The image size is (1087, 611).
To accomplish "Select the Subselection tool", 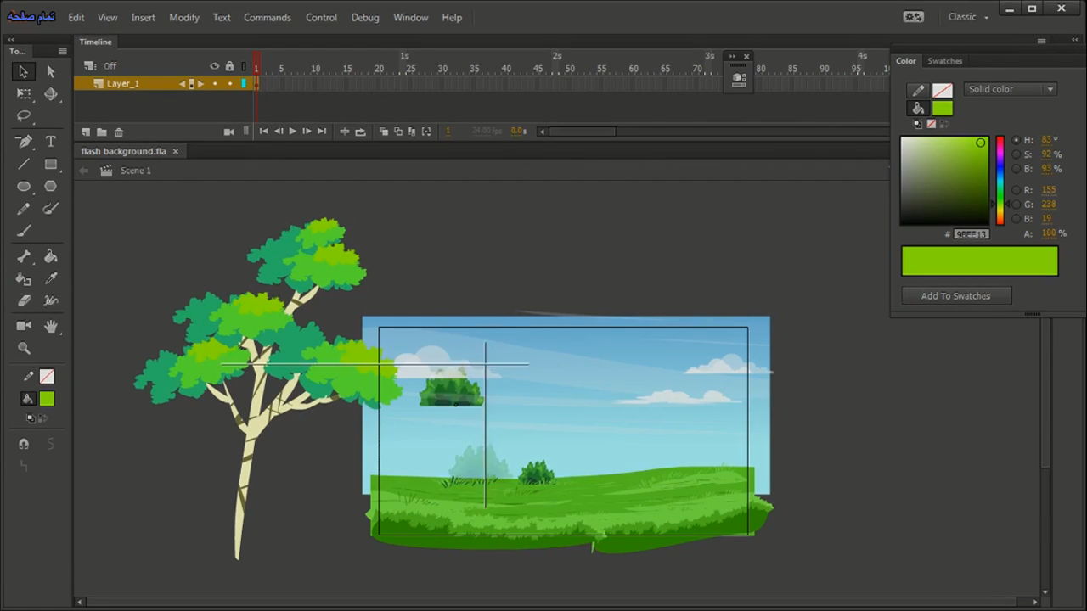I will tap(50, 72).
